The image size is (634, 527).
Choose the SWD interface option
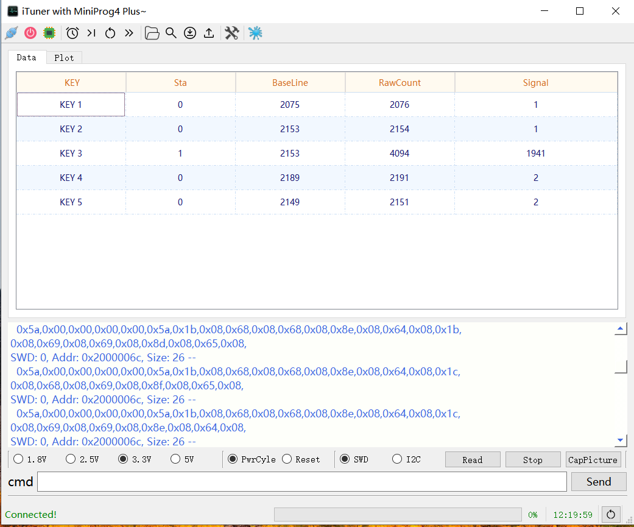[354, 459]
